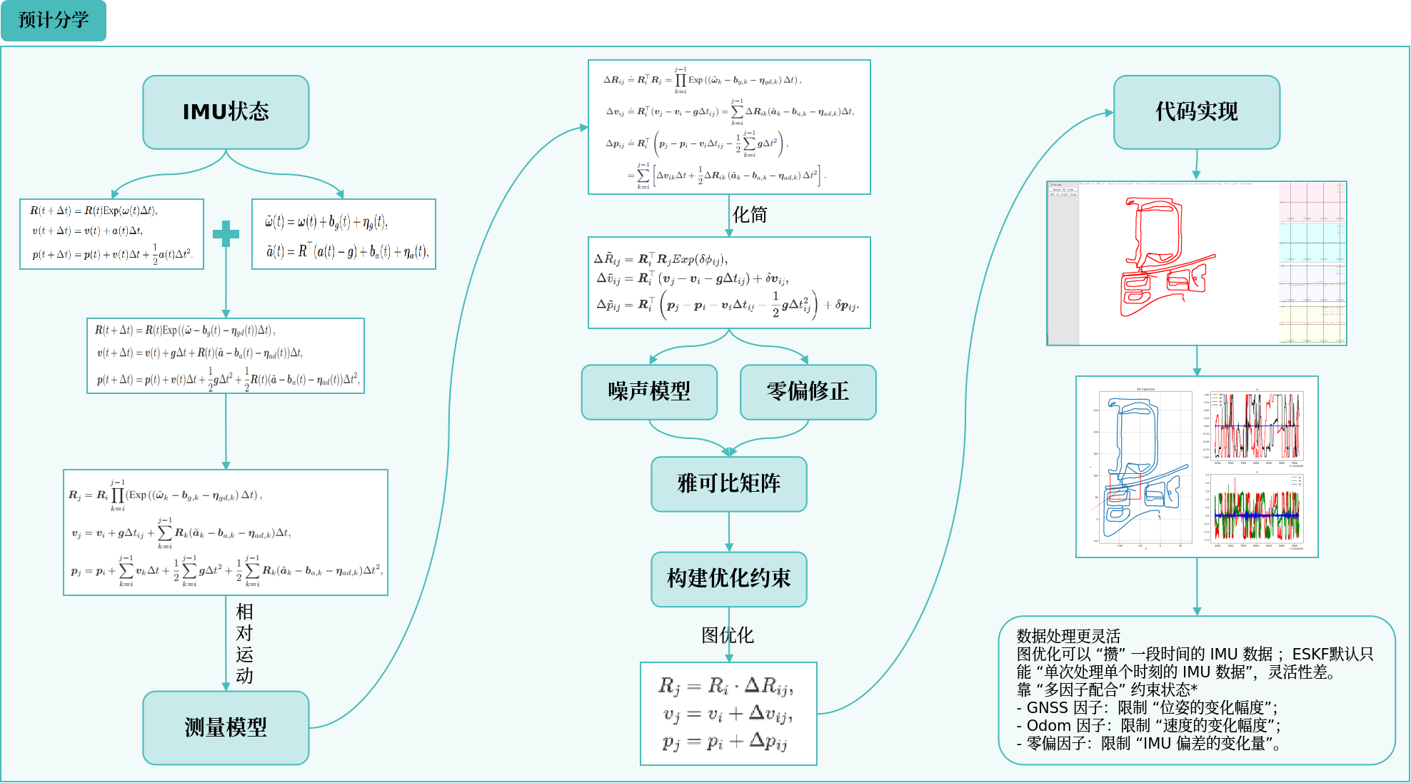Click the 噪声模型 node
Screen dimensions: 1411x783
point(649,392)
